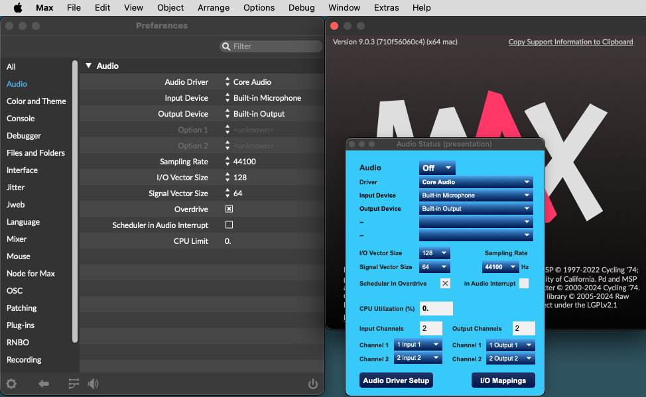The image size is (646, 397).
Task: Select Color and Theme in sidebar
Action: point(36,101)
